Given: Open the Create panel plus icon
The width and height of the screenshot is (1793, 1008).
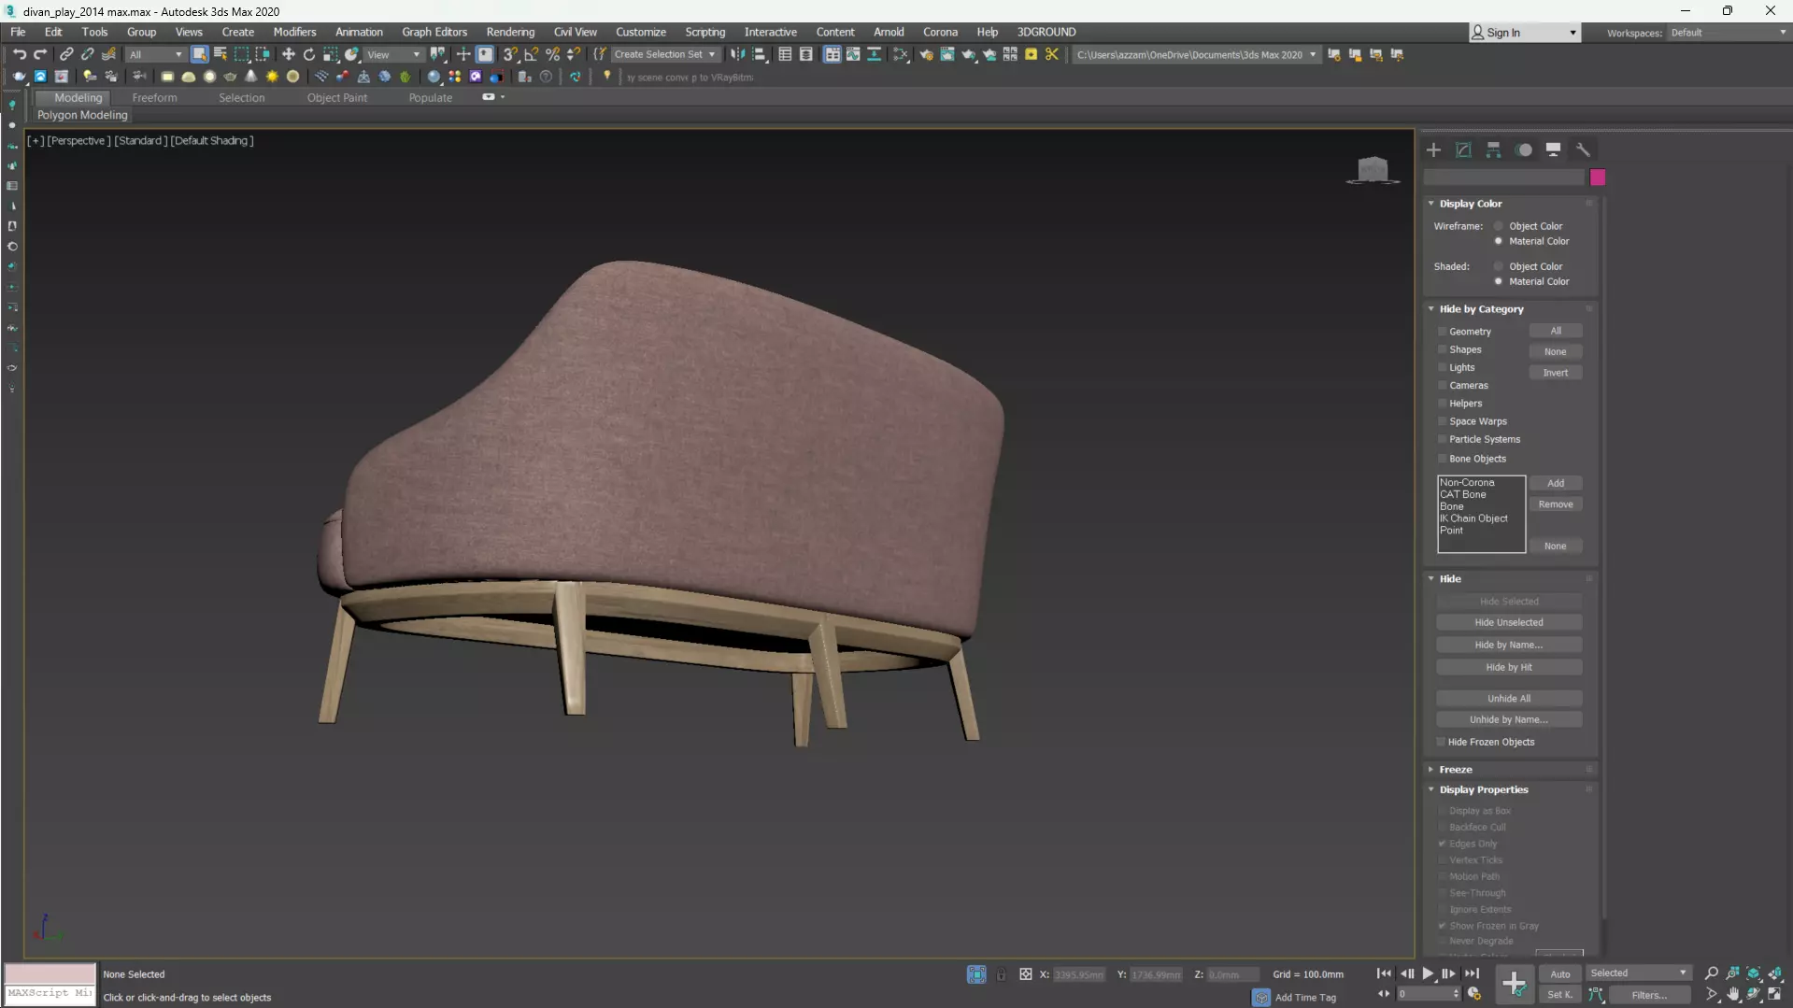Looking at the screenshot, I should (x=1434, y=149).
